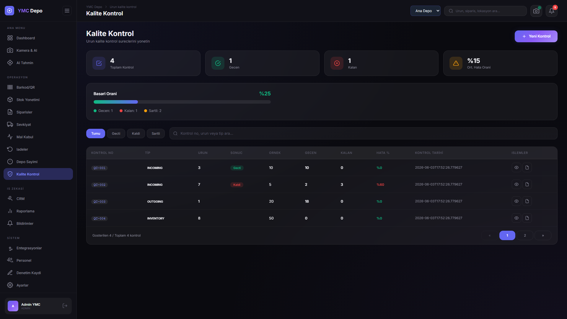The width and height of the screenshot is (567, 319).
Task: Click YMC Depo breadcrumb link
Action: pos(94,7)
